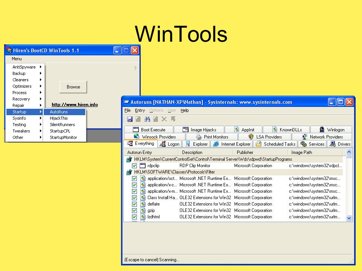Expand the Sysinfo submenu in WinTools
The height and width of the screenshot is (271, 362).
(x=25, y=118)
